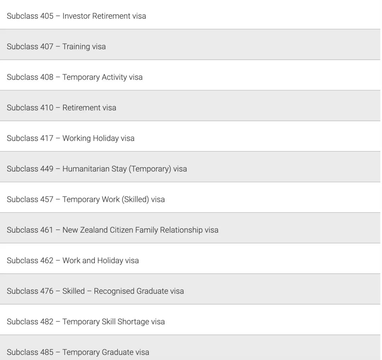Select the Subclass 407 Training visa row
Image resolution: width=382 pixels, height=360 pixels.
point(56,47)
